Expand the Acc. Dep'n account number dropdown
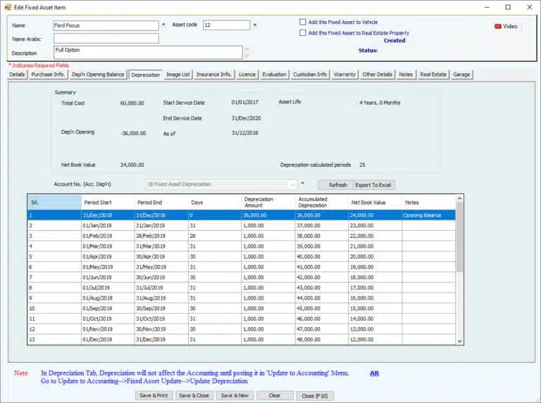The width and height of the screenshot is (541, 403). (292, 184)
